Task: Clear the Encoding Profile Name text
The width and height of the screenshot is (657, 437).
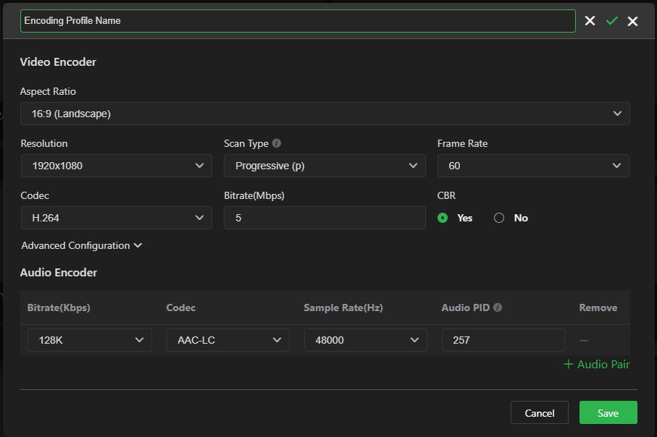Action: pos(590,20)
